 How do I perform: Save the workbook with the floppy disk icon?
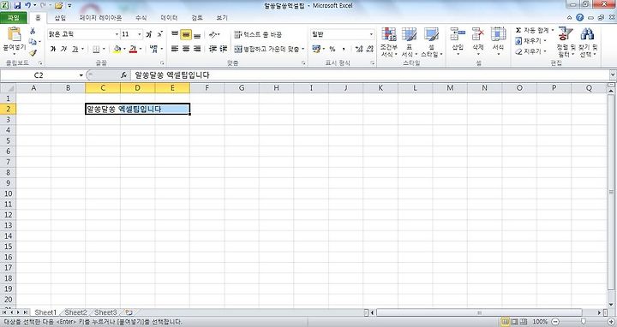point(17,5)
